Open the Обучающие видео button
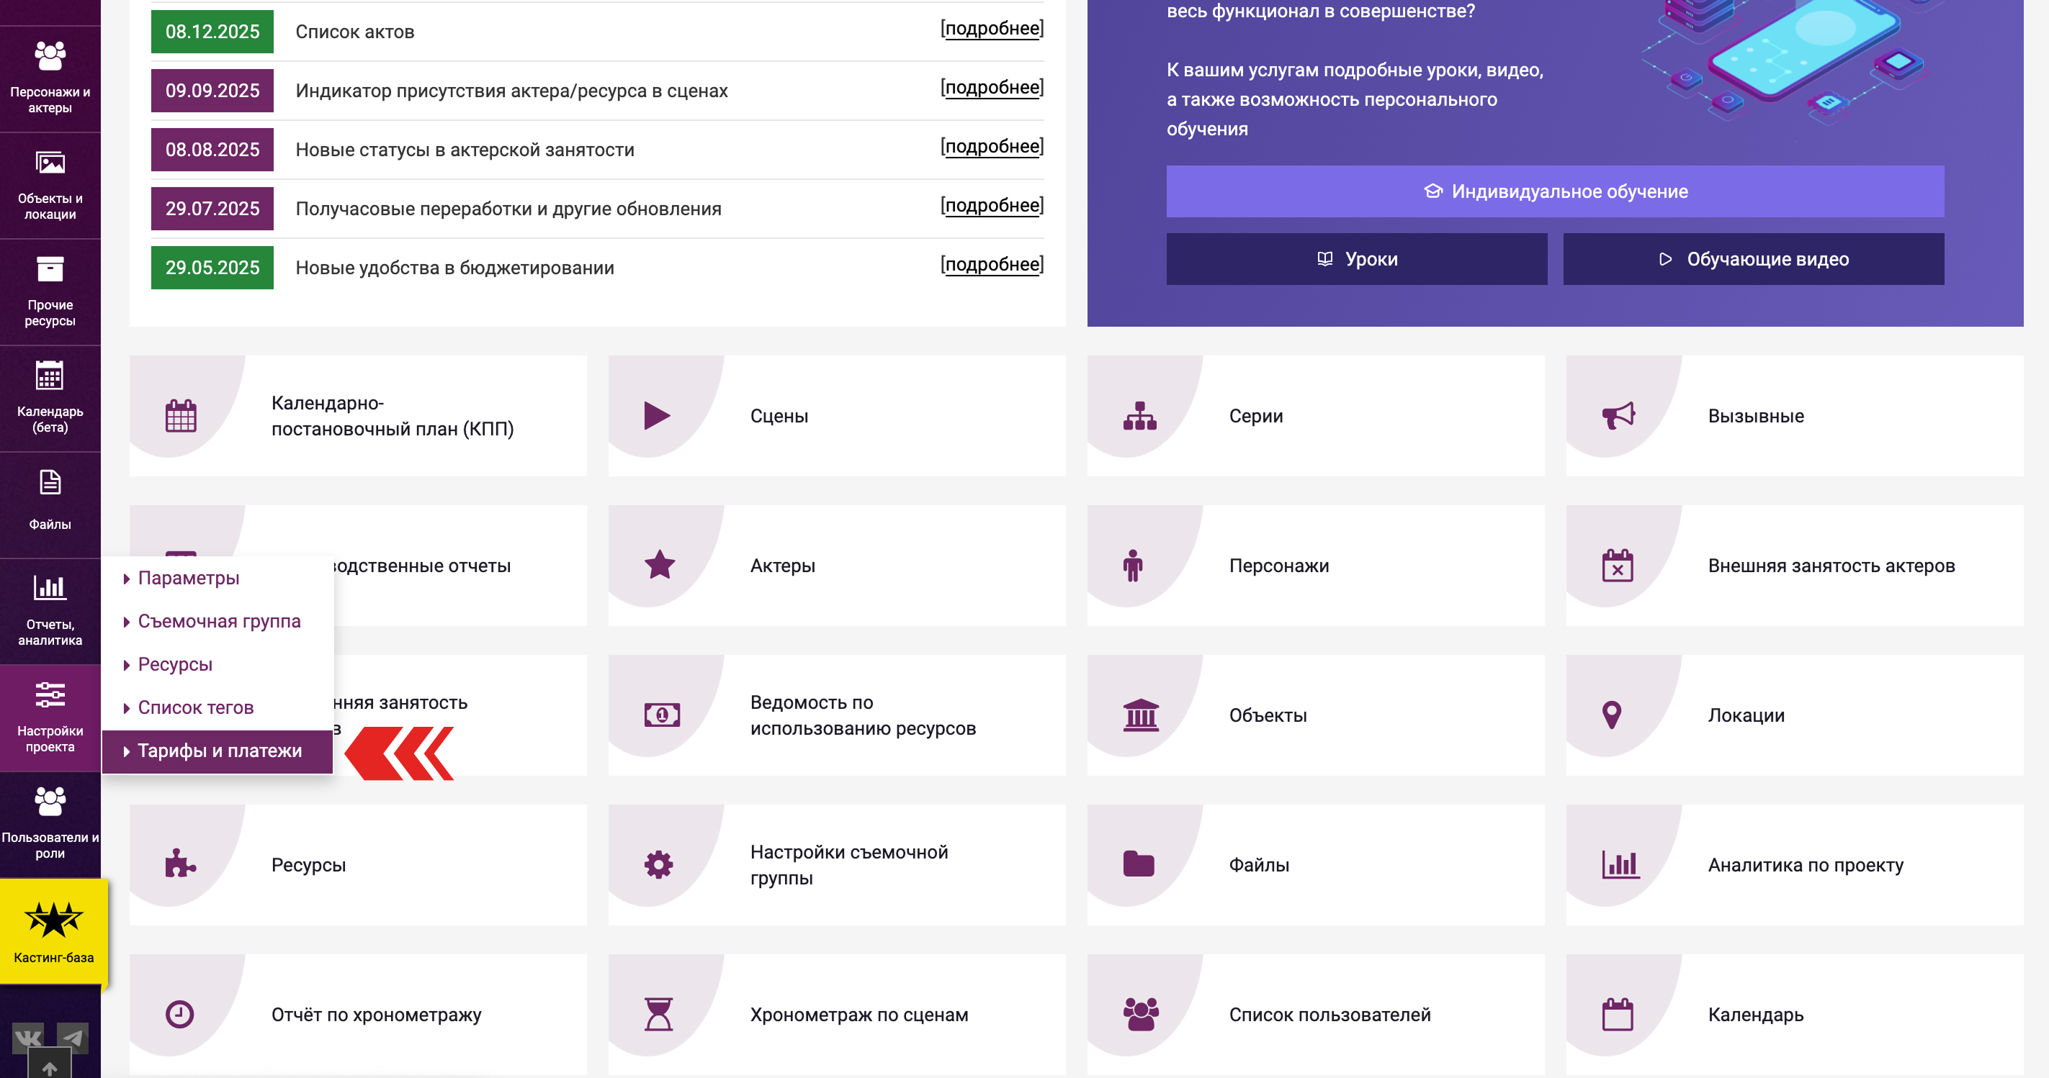This screenshot has height=1078, width=2049. [x=1753, y=259]
